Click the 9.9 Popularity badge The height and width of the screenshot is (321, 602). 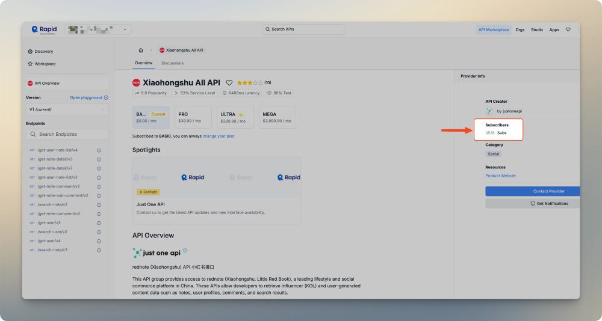pos(150,93)
